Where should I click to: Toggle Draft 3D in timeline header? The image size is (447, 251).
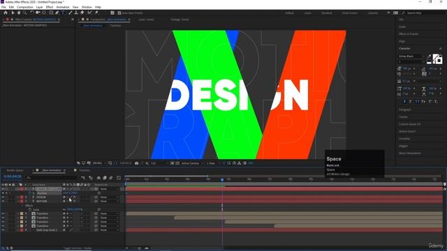[91, 178]
